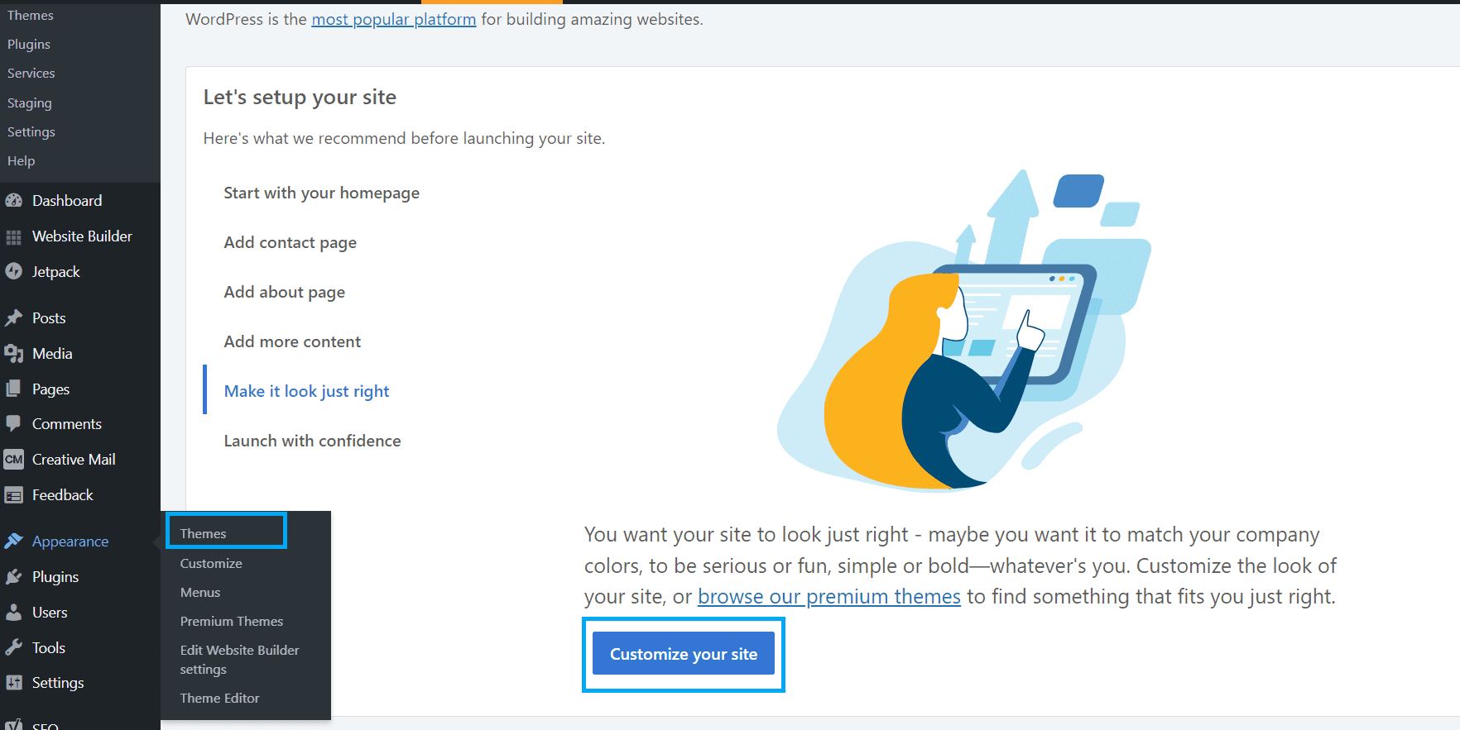
Task: Follow the browse our premium themes link
Action: point(829,597)
